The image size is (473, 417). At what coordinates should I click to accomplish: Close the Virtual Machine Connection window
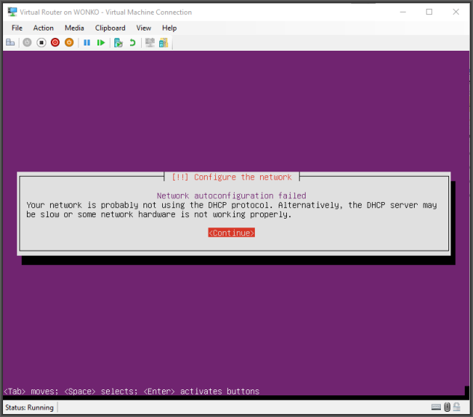click(x=456, y=12)
